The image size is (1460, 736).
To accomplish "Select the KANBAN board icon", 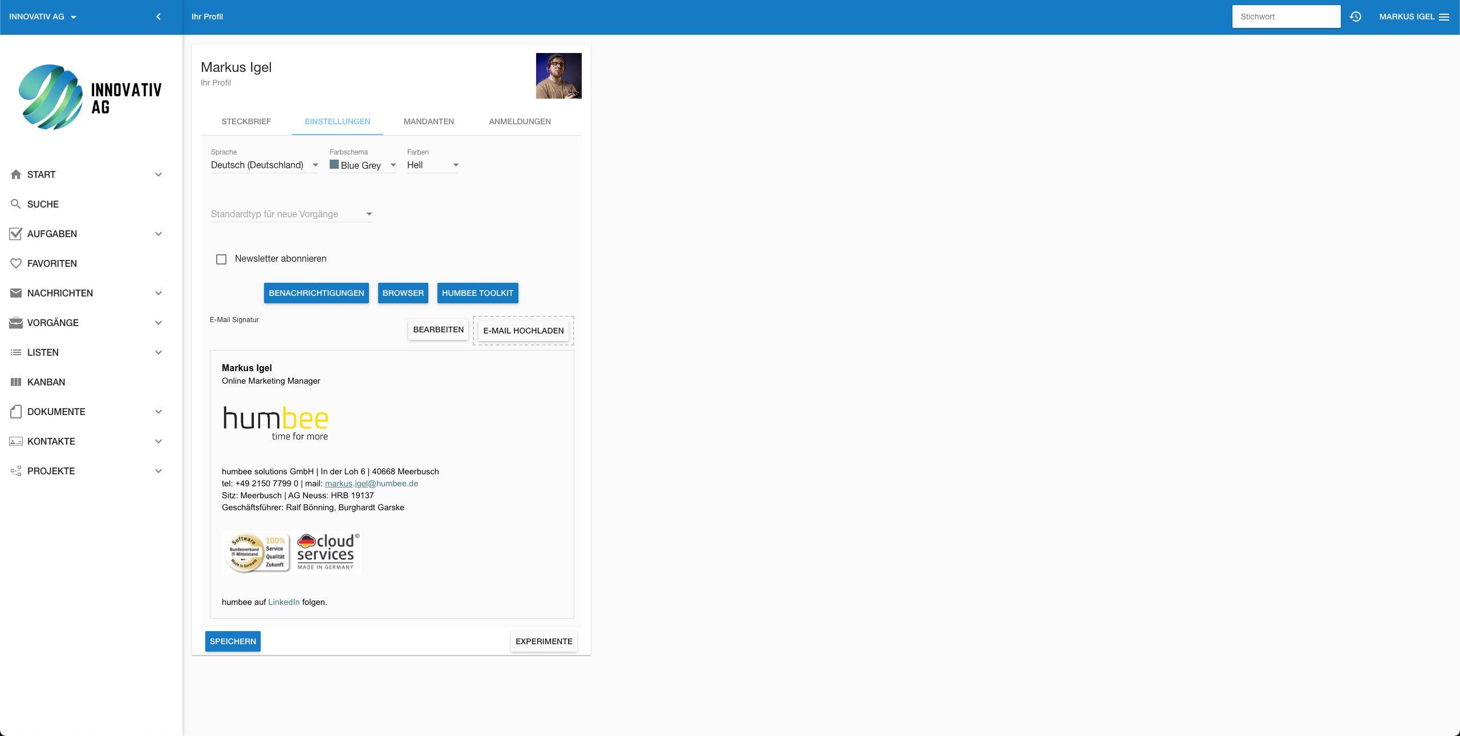I will click(15, 381).
